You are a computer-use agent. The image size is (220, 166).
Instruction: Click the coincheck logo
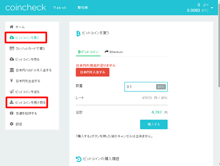click(26, 7)
